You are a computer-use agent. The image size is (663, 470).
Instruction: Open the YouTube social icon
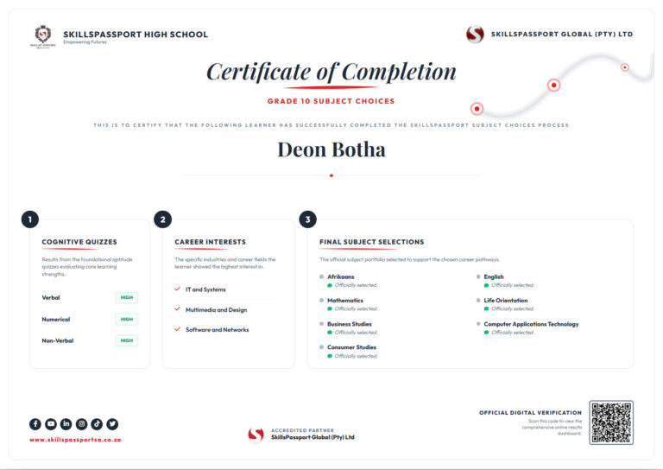(x=51, y=423)
